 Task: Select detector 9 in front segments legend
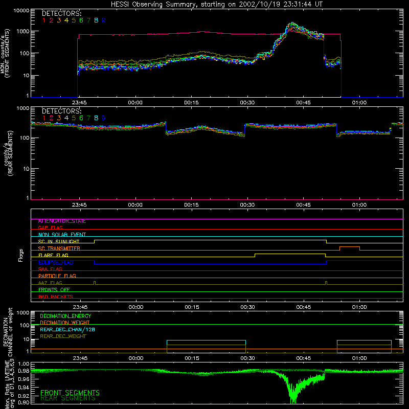[104, 20]
